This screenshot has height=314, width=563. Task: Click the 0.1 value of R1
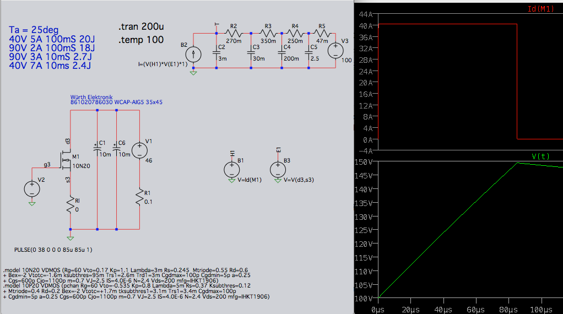pyautogui.click(x=148, y=202)
